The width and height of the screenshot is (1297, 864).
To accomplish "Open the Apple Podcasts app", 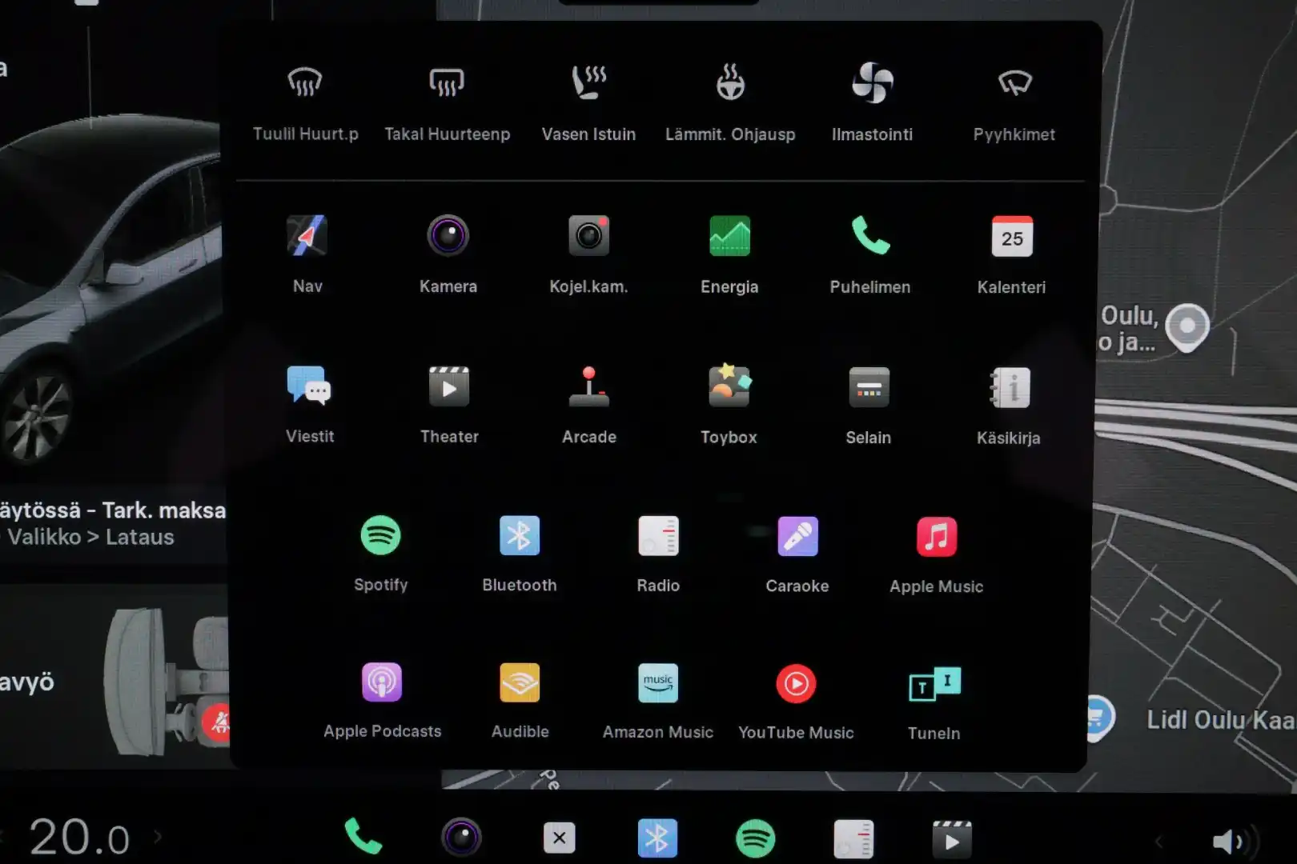I will [382, 701].
